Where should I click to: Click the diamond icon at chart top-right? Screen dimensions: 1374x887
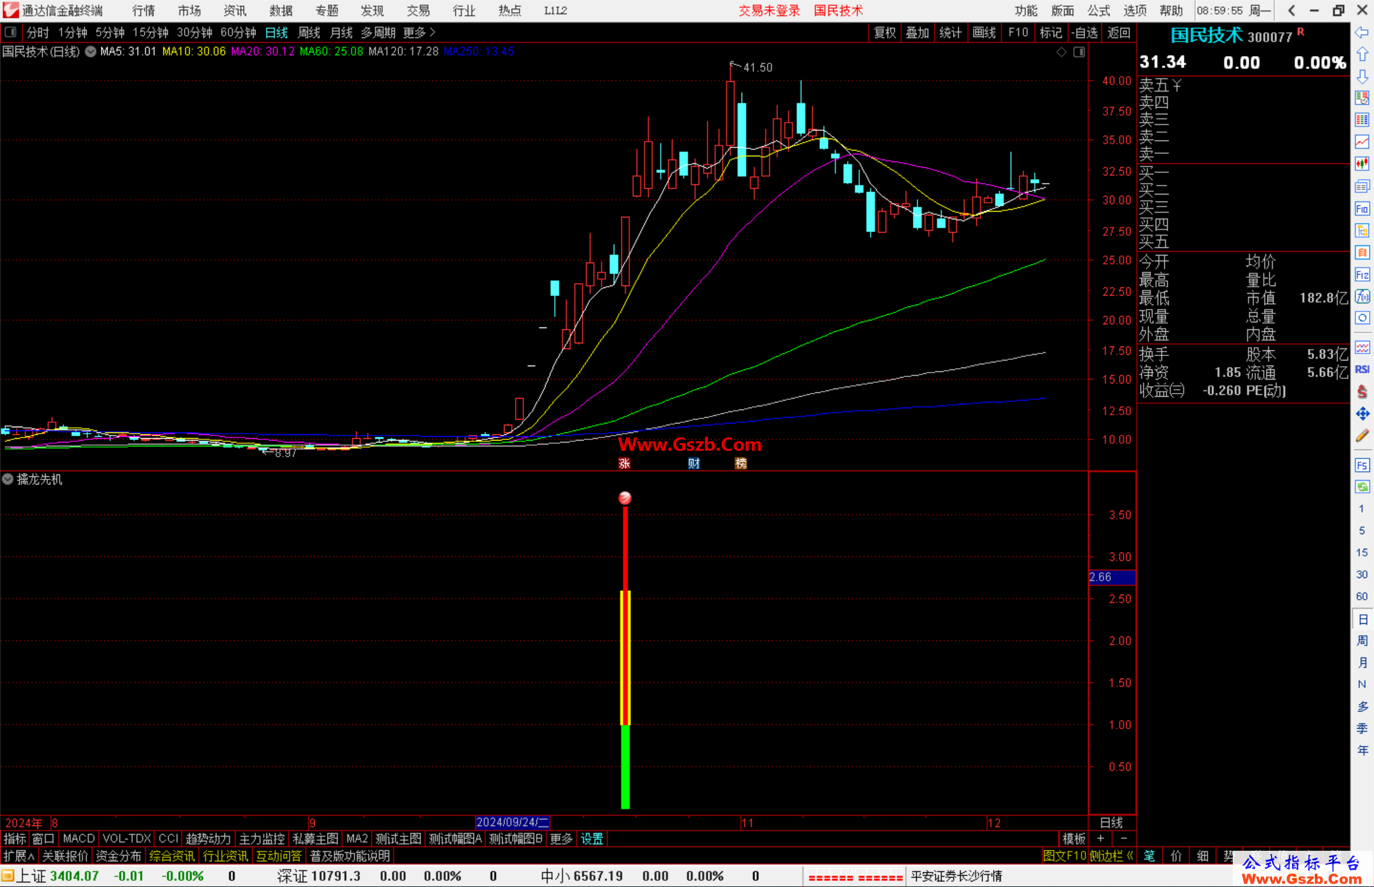coord(1062,52)
